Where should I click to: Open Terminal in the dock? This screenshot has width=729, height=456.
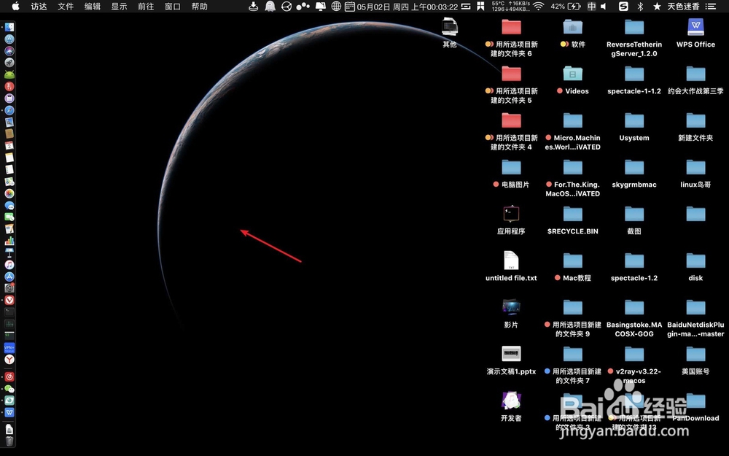[x=9, y=312]
